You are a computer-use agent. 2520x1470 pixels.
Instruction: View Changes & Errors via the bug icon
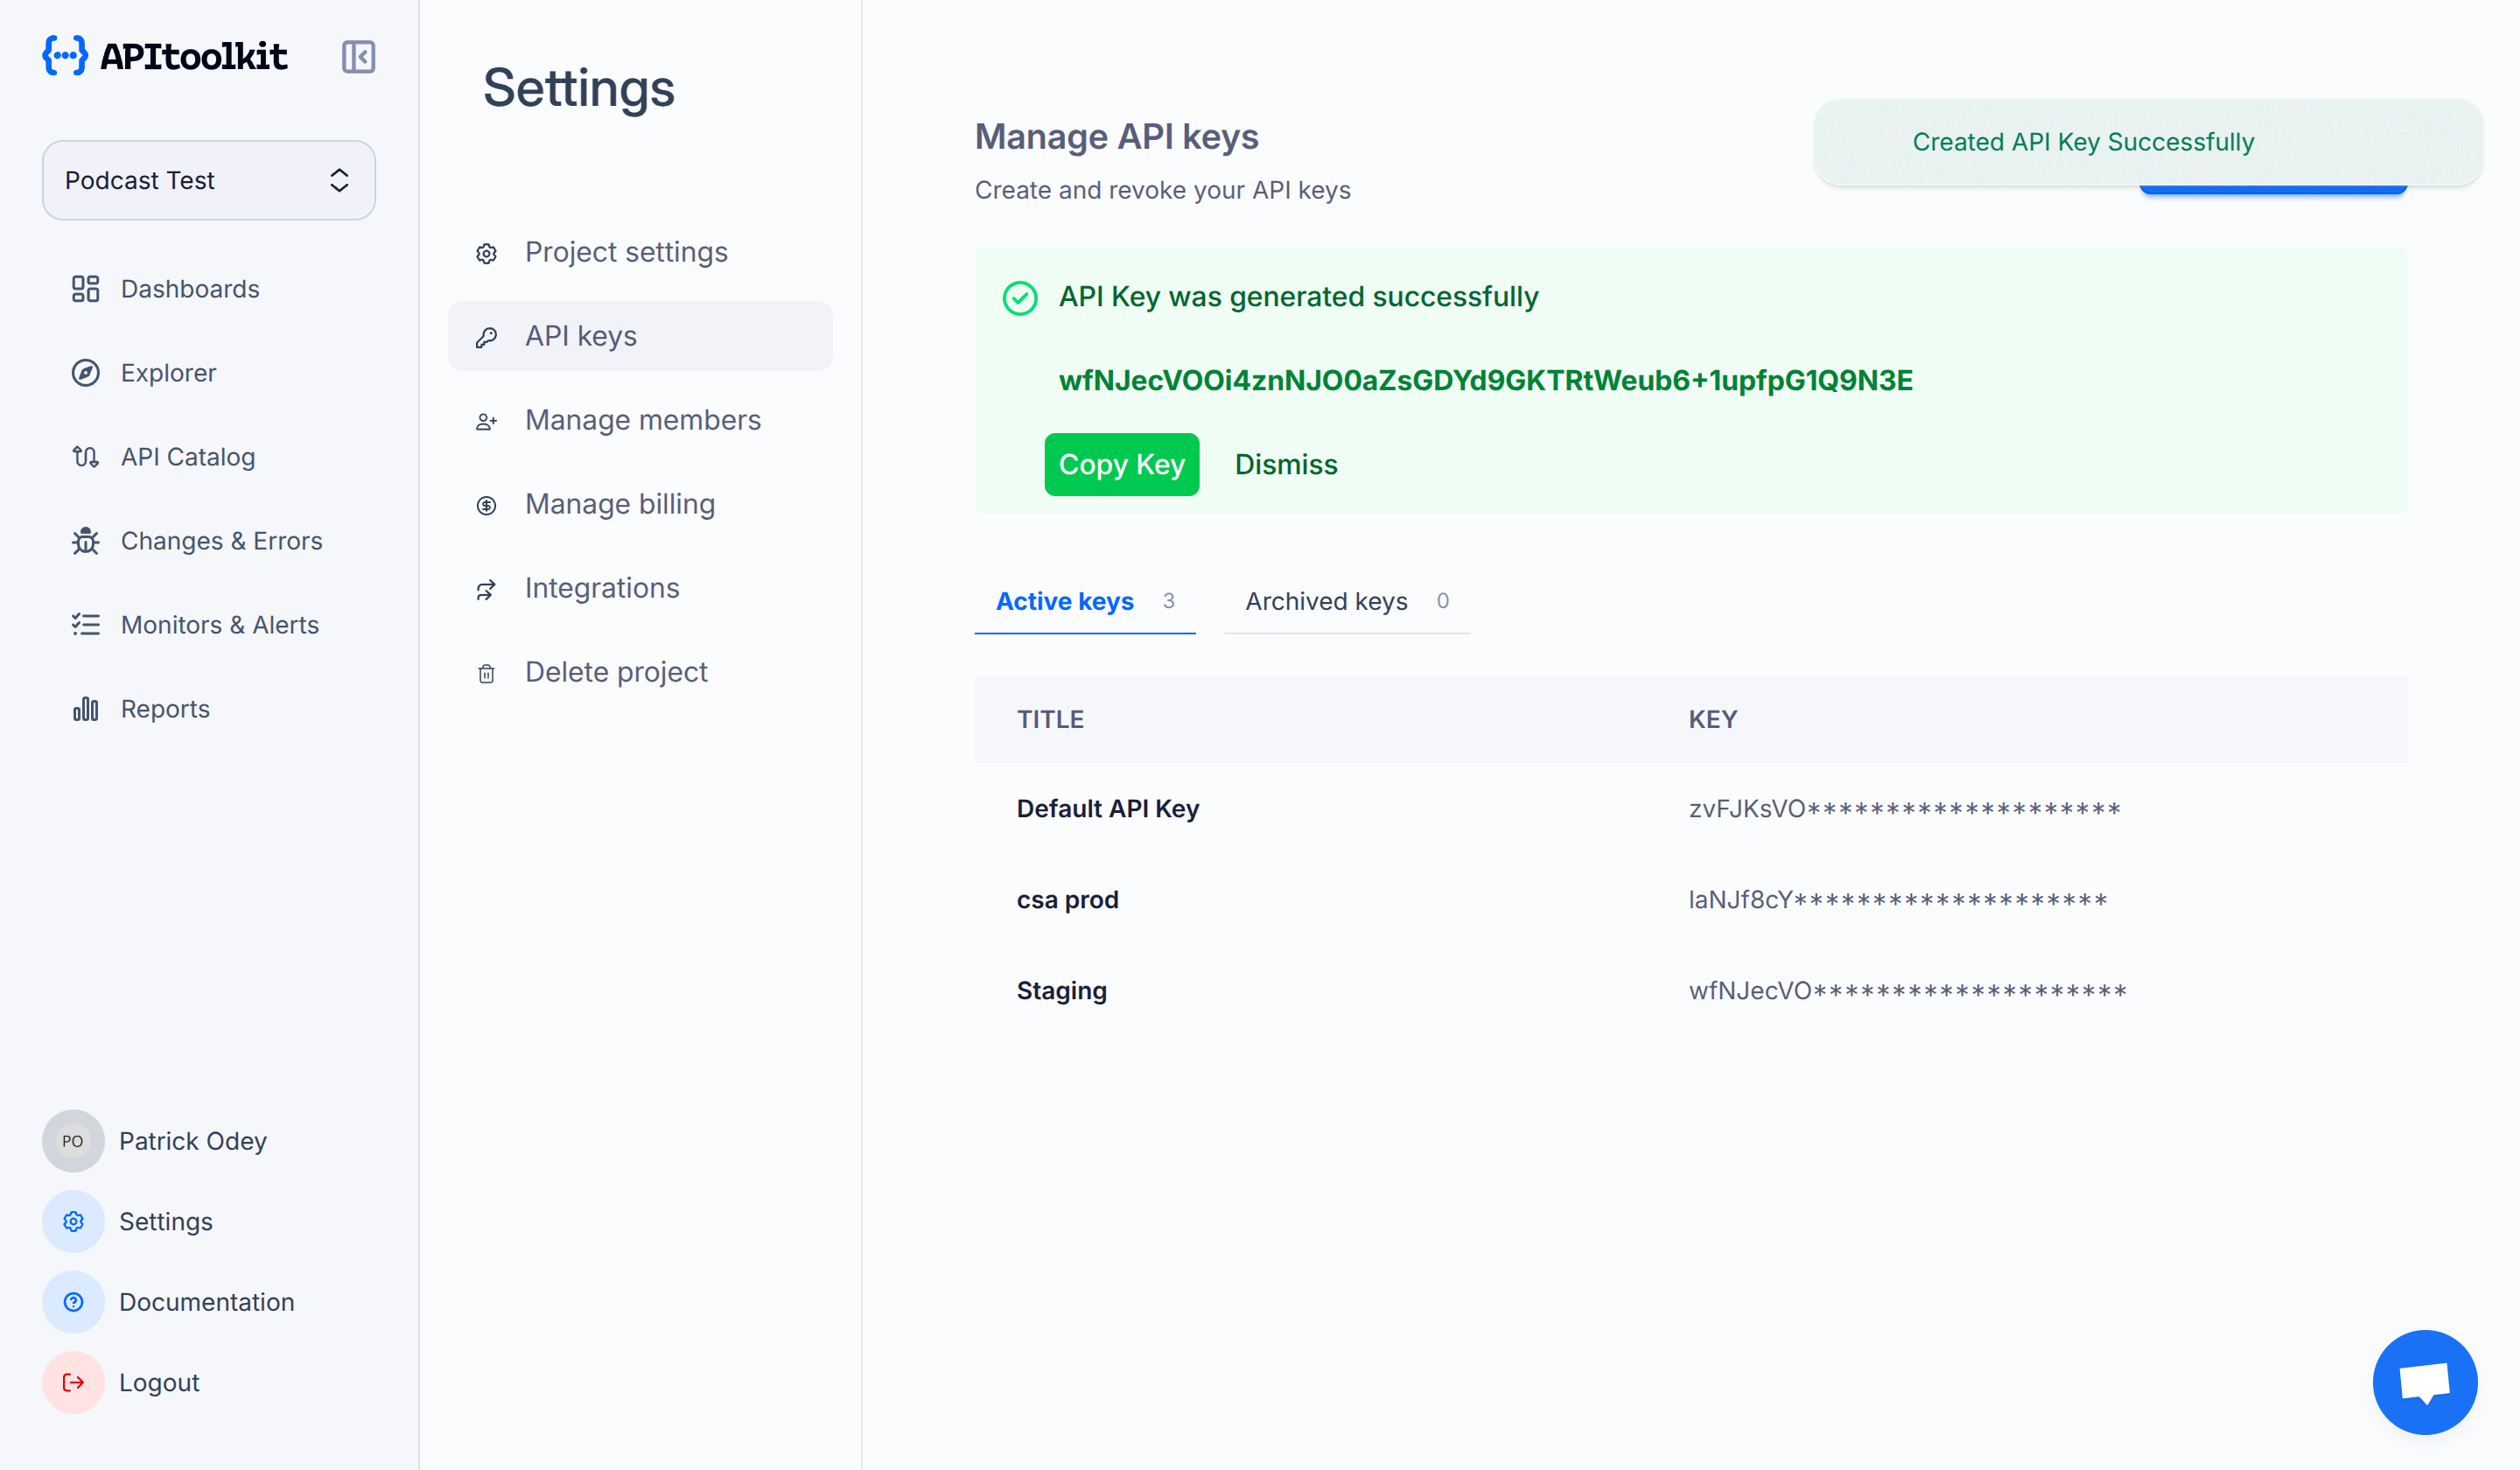tap(86, 540)
